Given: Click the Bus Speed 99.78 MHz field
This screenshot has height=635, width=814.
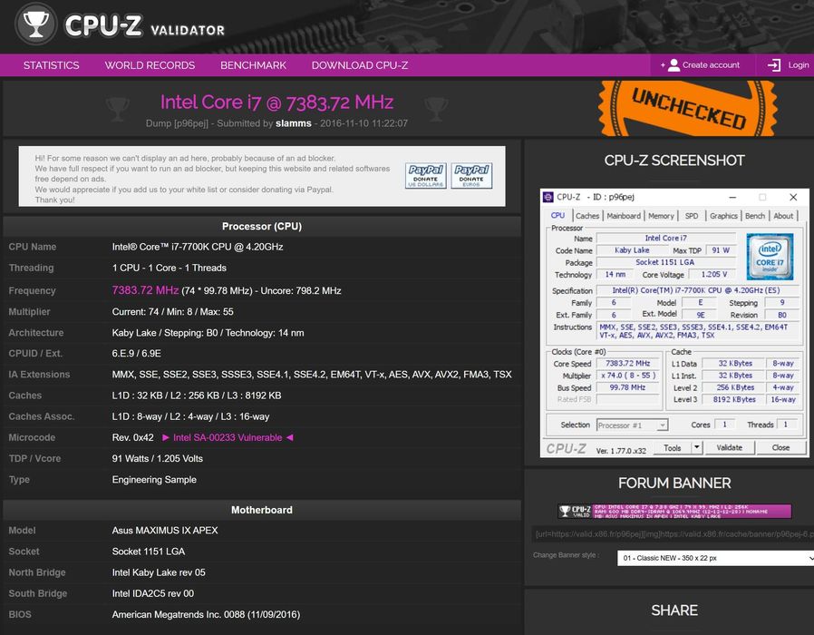Looking at the screenshot, I should 627,387.
